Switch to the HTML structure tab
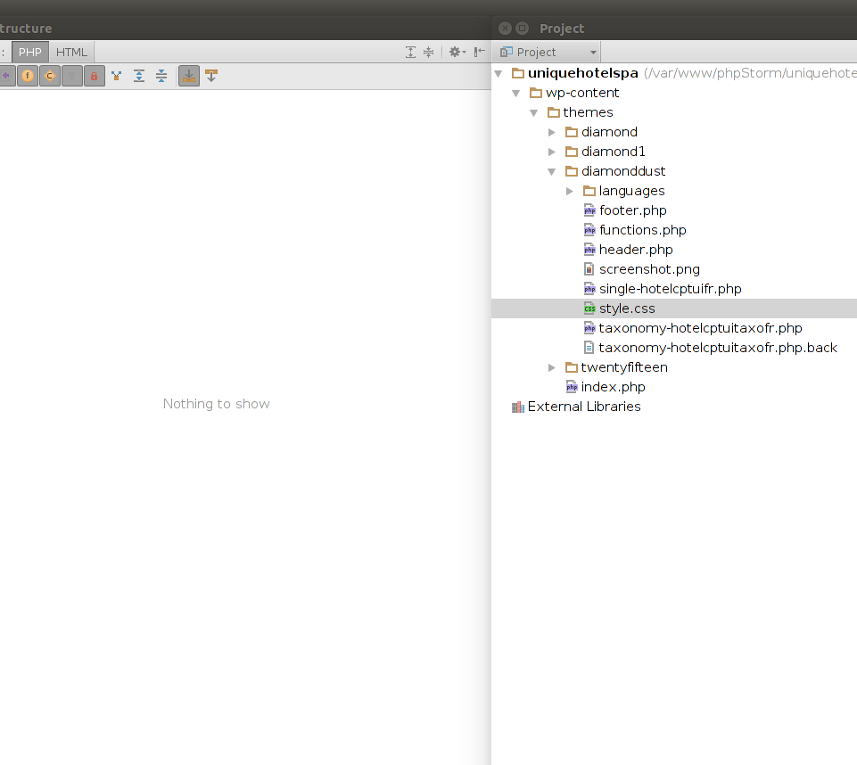 pos(71,52)
